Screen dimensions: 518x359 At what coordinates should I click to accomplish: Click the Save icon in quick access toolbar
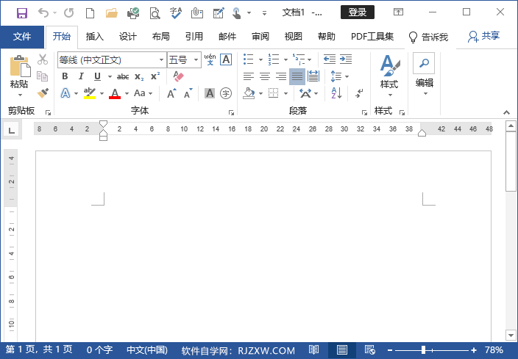click(21, 12)
